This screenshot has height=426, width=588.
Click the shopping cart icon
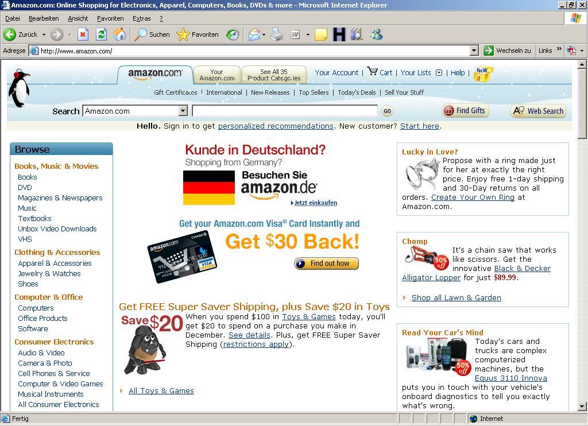[x=372, y=71]
